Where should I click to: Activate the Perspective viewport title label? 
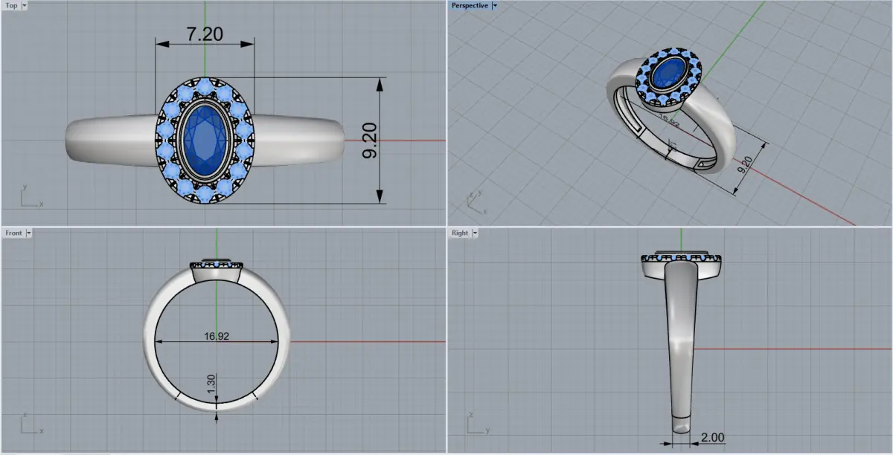(470, 5)
